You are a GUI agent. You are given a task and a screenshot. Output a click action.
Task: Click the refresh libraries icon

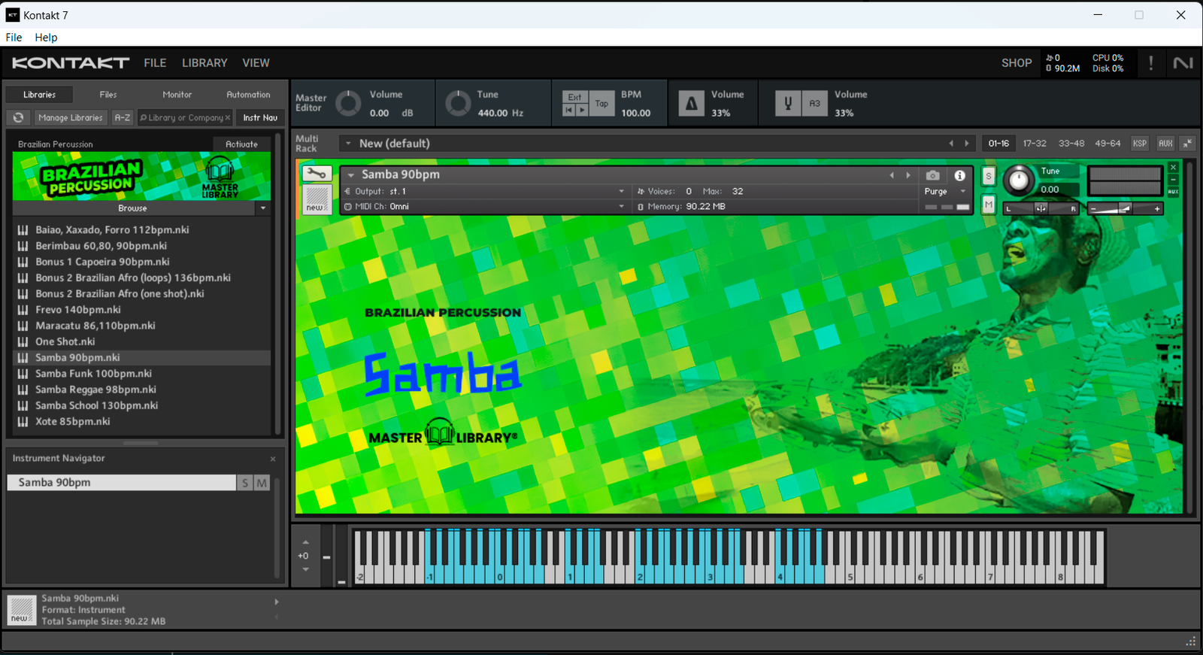[x=19, y=117]
